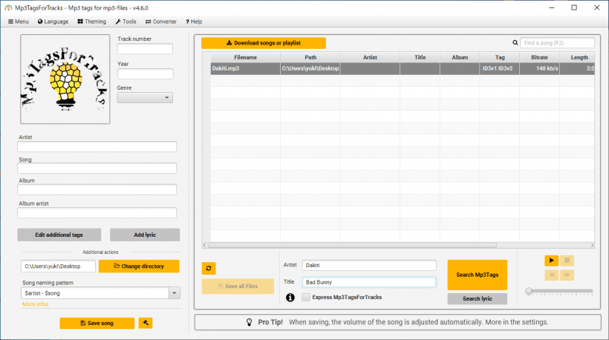The image size is (609, 340).
Task: Click the C:\Users\yuki\Desktop path cell in table
Action: coord(310,68)
